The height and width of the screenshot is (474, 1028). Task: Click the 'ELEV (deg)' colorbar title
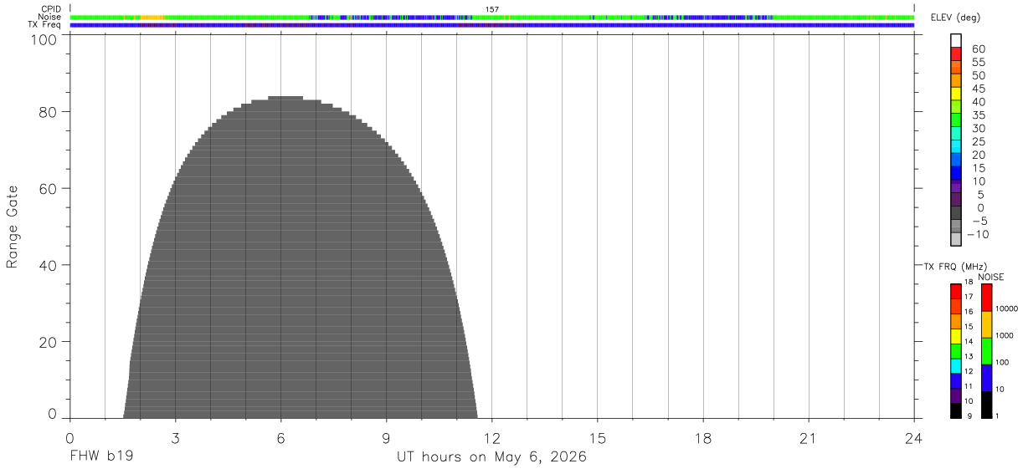point(956,18)
